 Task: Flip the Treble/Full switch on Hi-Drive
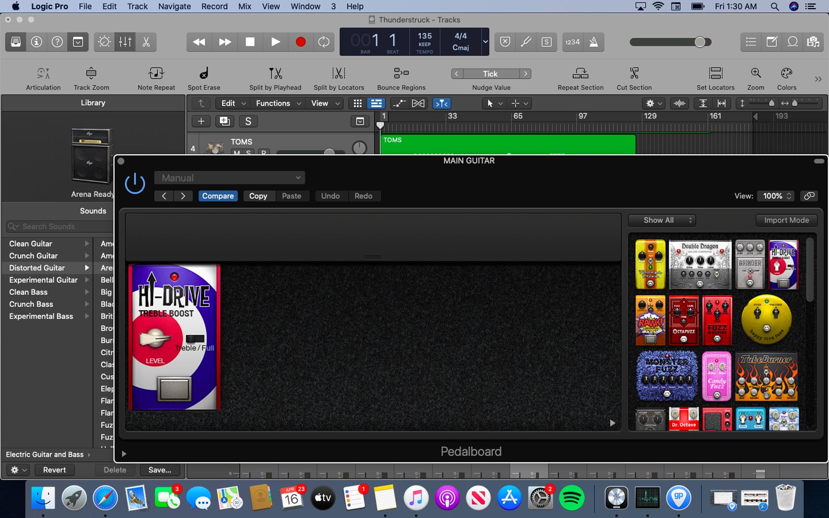tap(195, 339)
